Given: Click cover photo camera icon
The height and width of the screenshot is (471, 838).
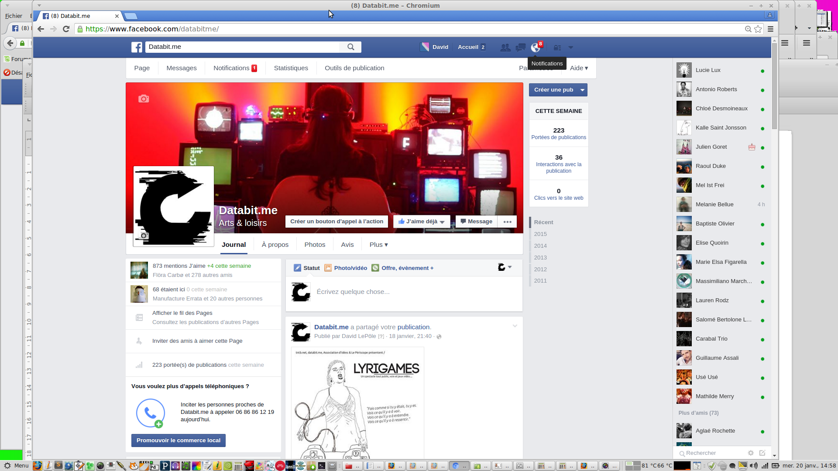Looking at the screenshot, I should [x=144, y=99].
